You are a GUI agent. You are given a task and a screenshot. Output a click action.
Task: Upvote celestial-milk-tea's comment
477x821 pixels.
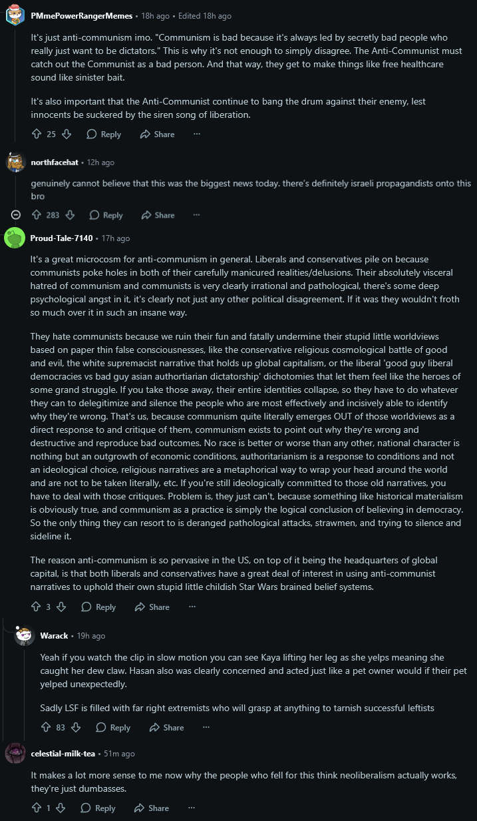[x=37, y=808]
